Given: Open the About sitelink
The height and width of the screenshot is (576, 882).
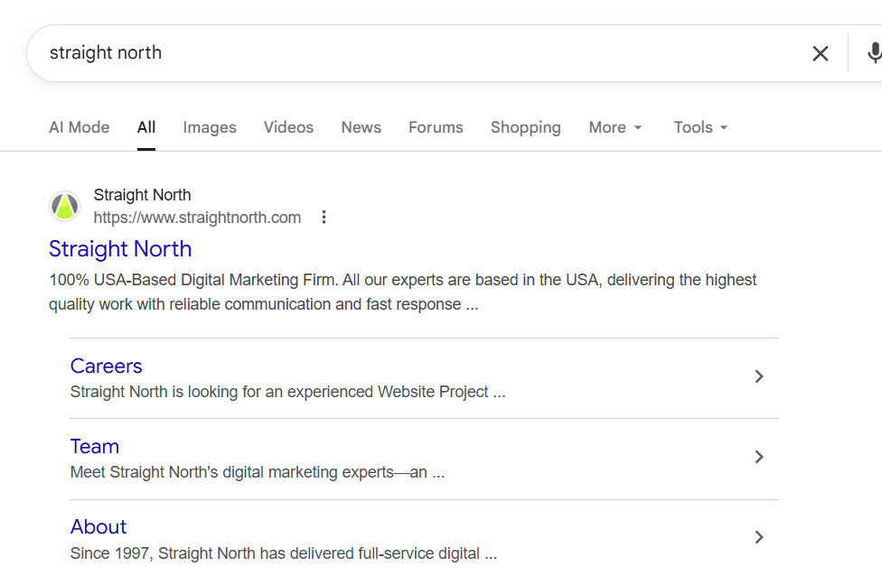Looking at the screenshot, I should point(99,526).
